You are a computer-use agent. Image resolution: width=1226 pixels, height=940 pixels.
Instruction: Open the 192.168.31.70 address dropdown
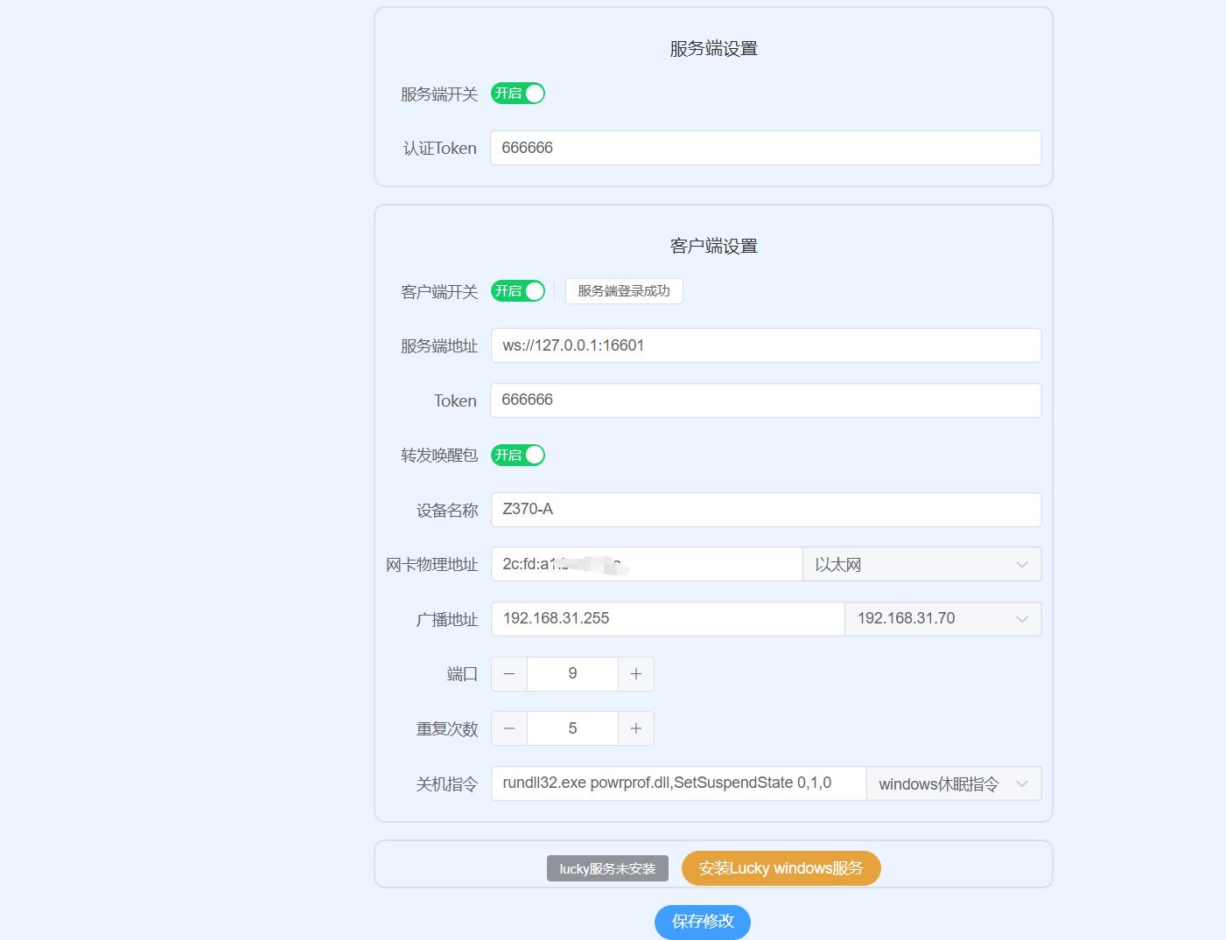(942, 619)
